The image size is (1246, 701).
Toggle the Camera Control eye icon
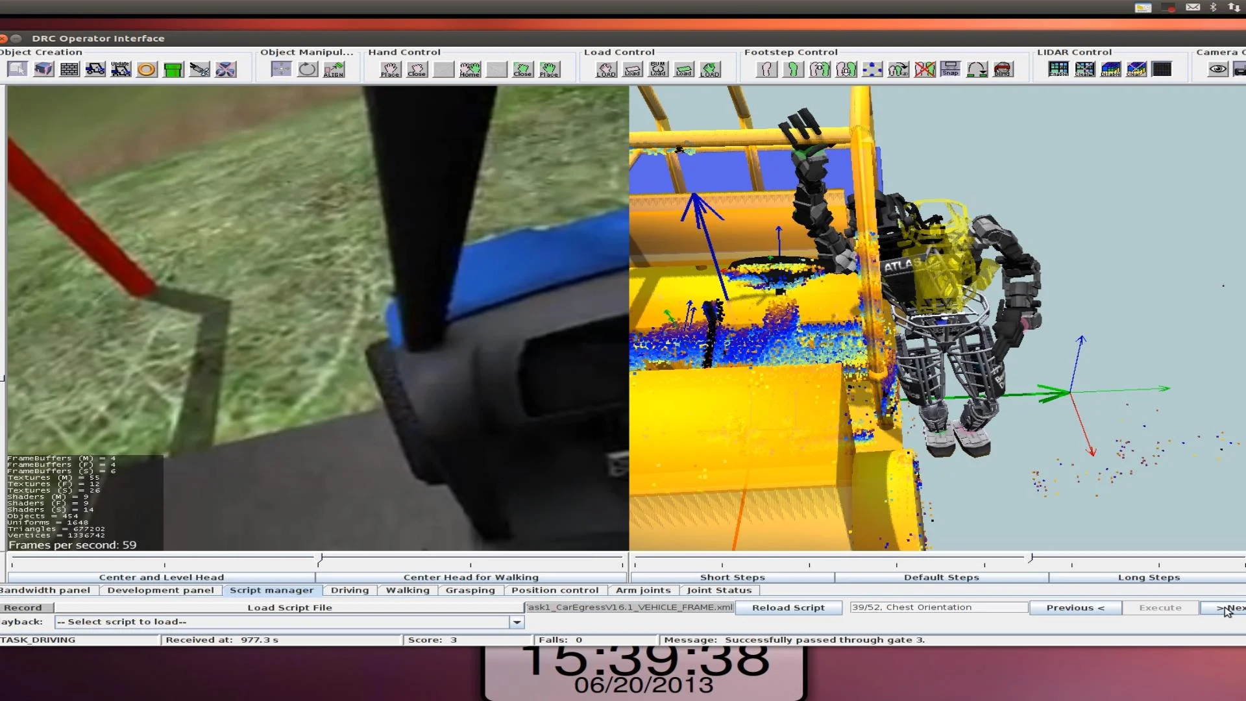pos(1218,69)
